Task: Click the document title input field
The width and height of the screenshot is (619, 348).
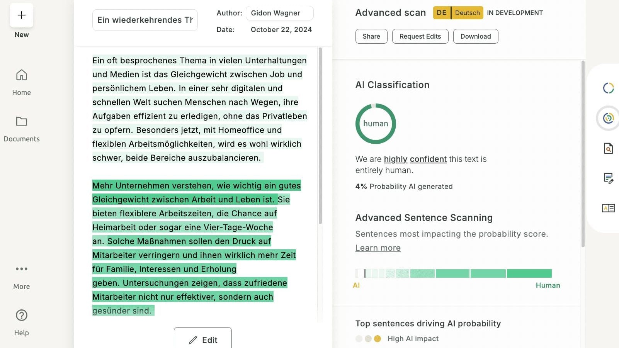Action: click(145, 20)
